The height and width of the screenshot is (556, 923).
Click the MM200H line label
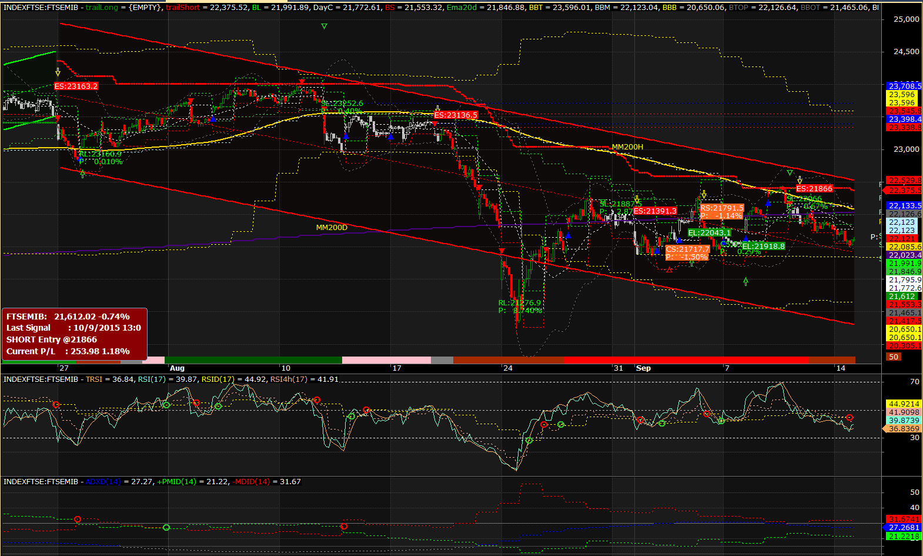tap(627, 147)
